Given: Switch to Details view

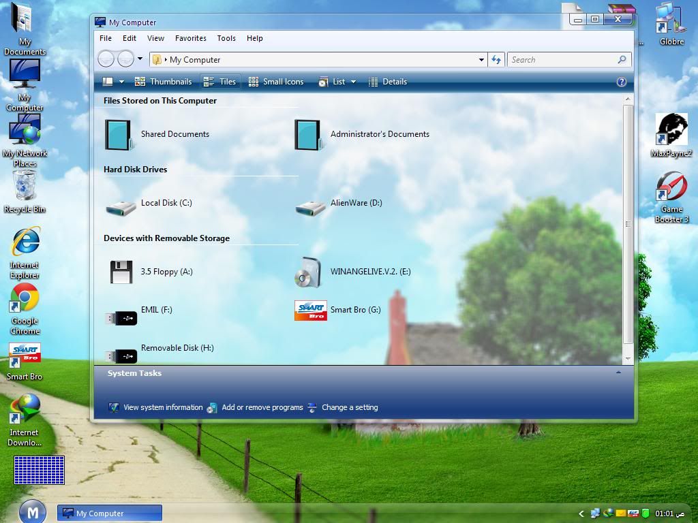Looking at the screenshot, I should (388, 82).
